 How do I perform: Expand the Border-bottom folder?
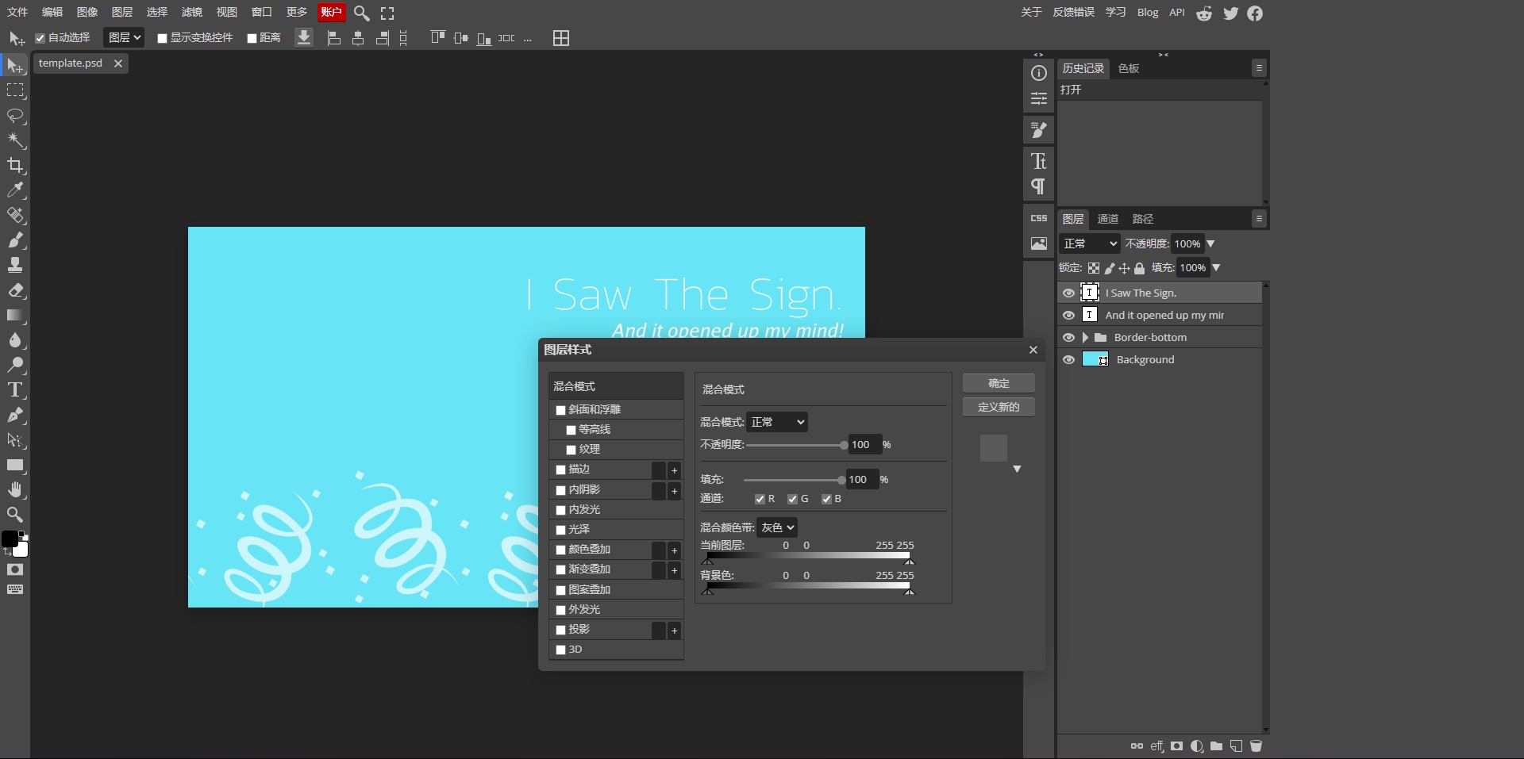click(1085, 337)
